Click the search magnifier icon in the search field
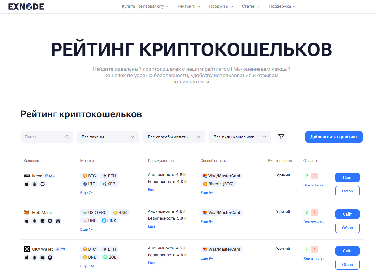Screen dimensions: 376x275 (67, 137)
